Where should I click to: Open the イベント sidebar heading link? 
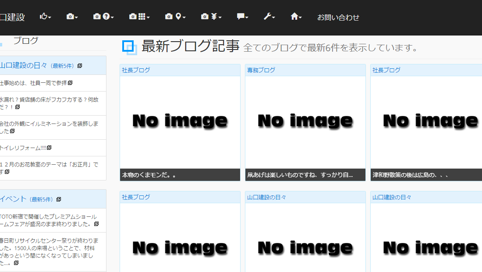13,199
